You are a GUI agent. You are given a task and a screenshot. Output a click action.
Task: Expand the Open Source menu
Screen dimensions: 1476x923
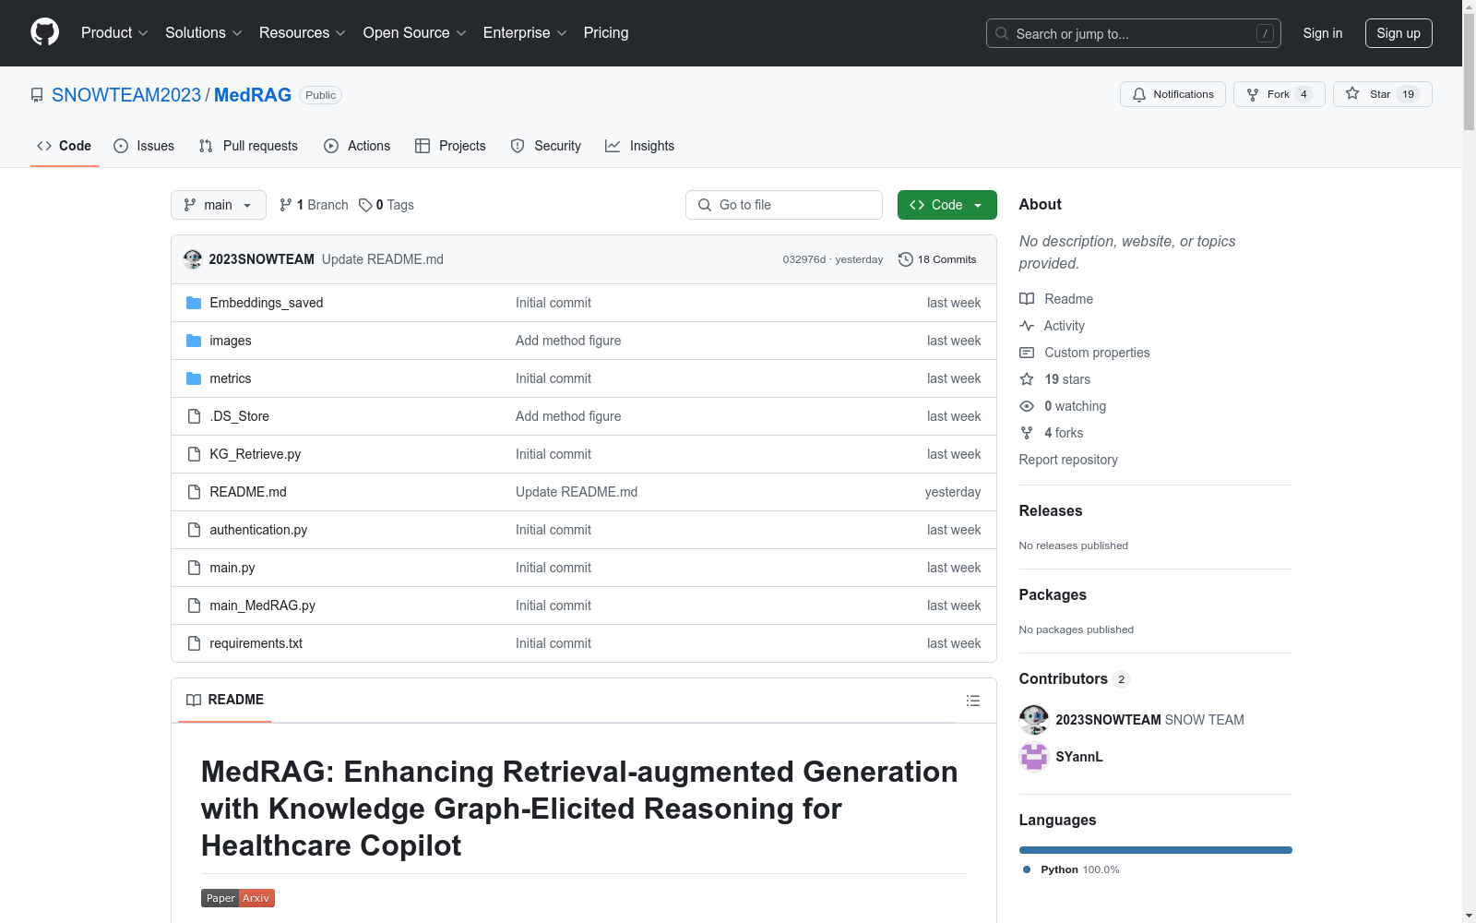(415, 32)
